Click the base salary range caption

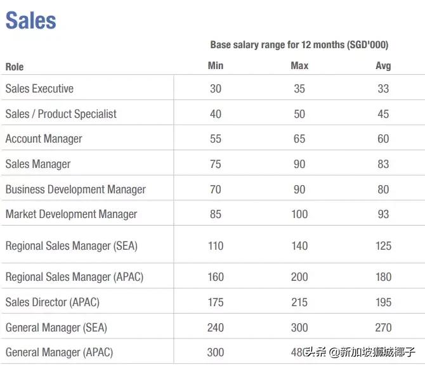[x=299, y=45]
